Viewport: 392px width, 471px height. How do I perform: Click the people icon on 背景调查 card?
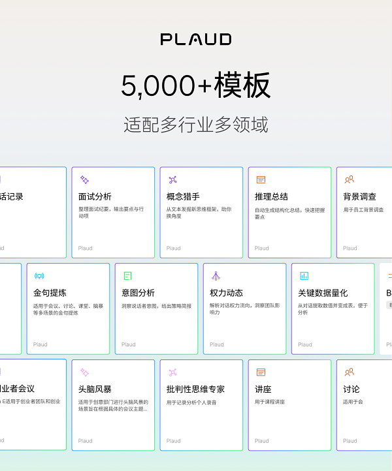click(x=350, y=179)
